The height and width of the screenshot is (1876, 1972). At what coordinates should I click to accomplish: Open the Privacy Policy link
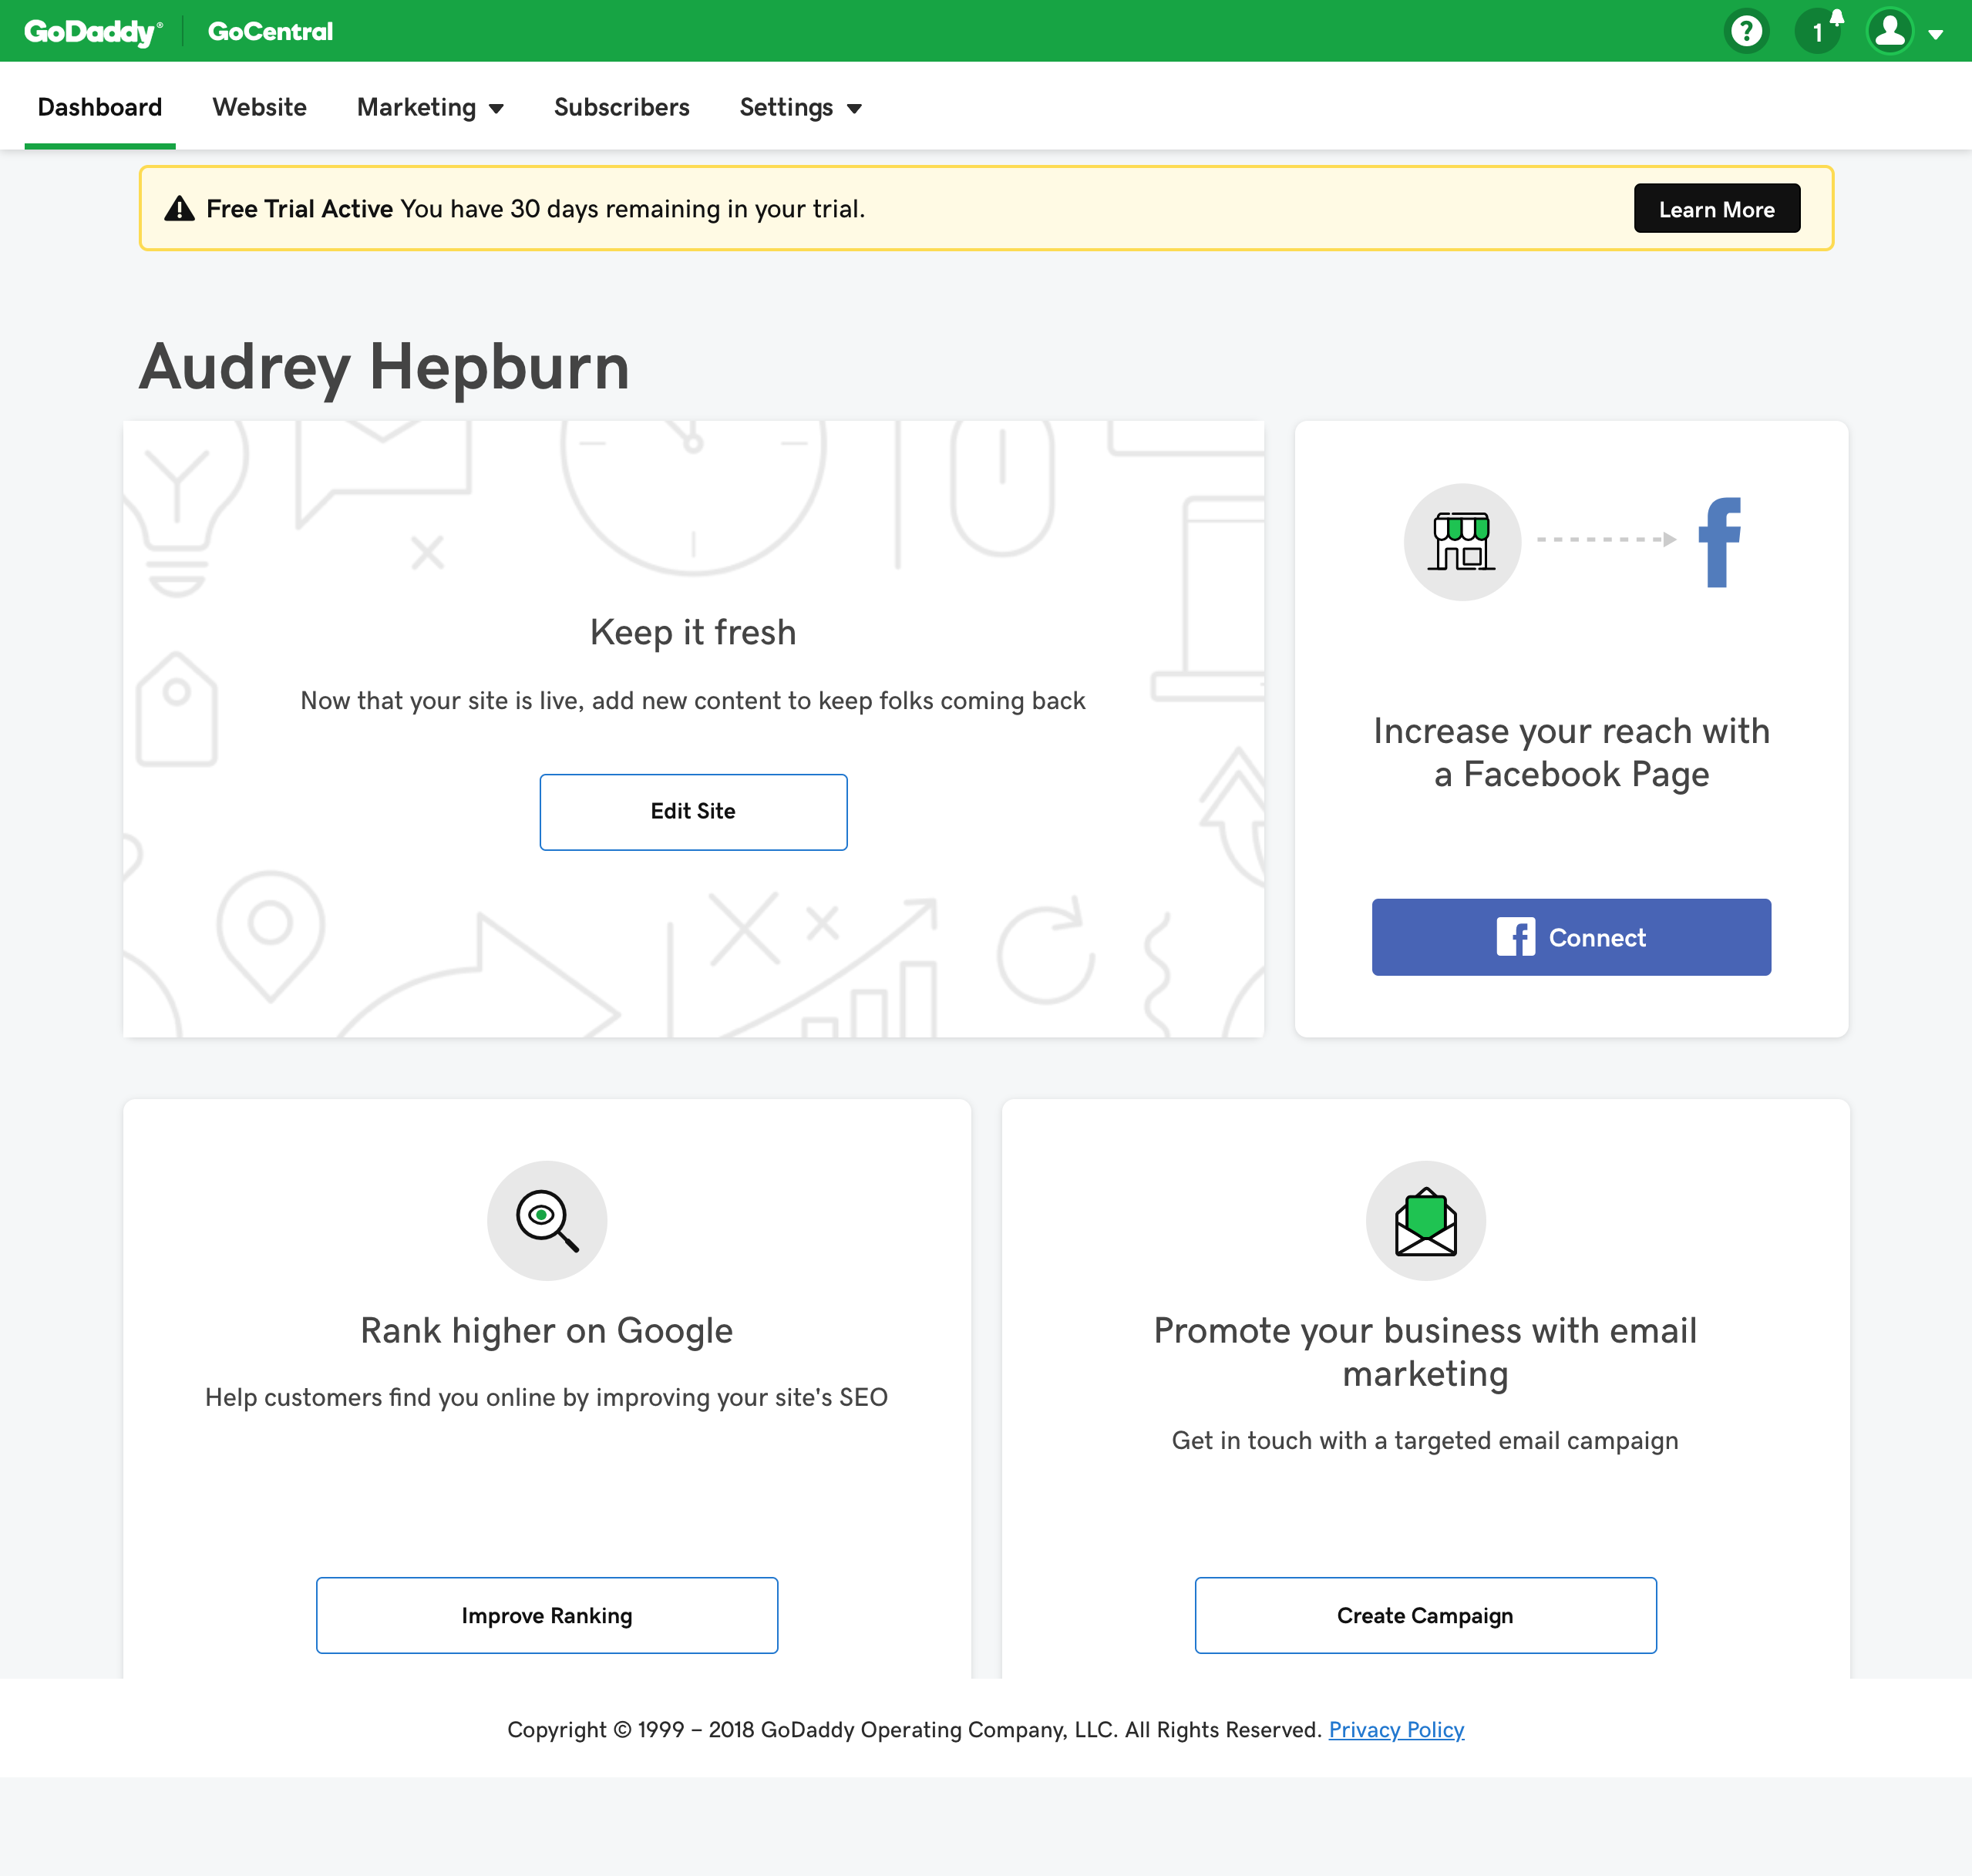(x=1395, y=1729)
